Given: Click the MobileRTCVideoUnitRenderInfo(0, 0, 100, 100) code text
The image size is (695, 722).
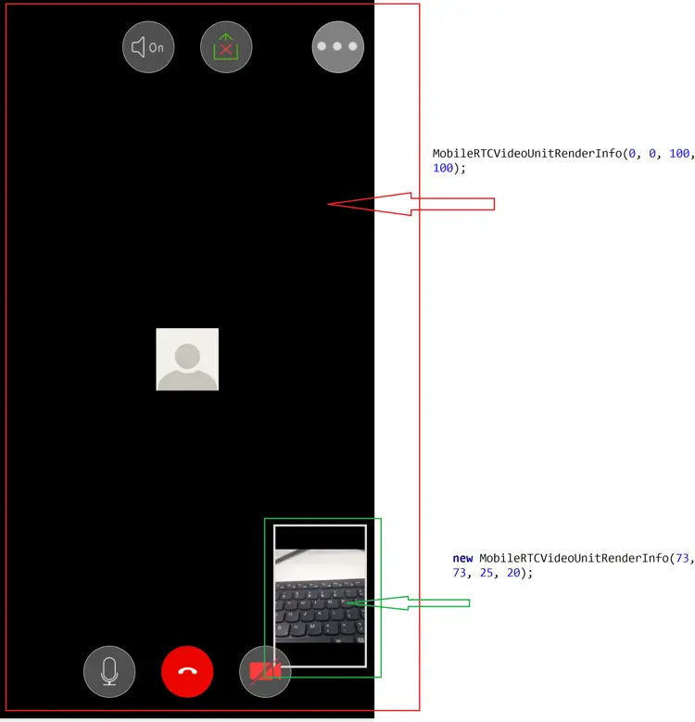Looking at the screenshot, I should 562,160.
